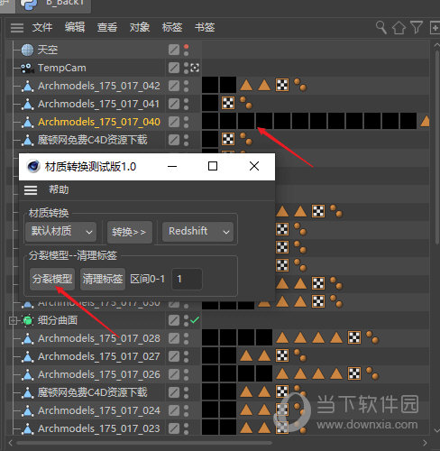
Task: Click the 区间0-1 value field
Action: [187, 280]
